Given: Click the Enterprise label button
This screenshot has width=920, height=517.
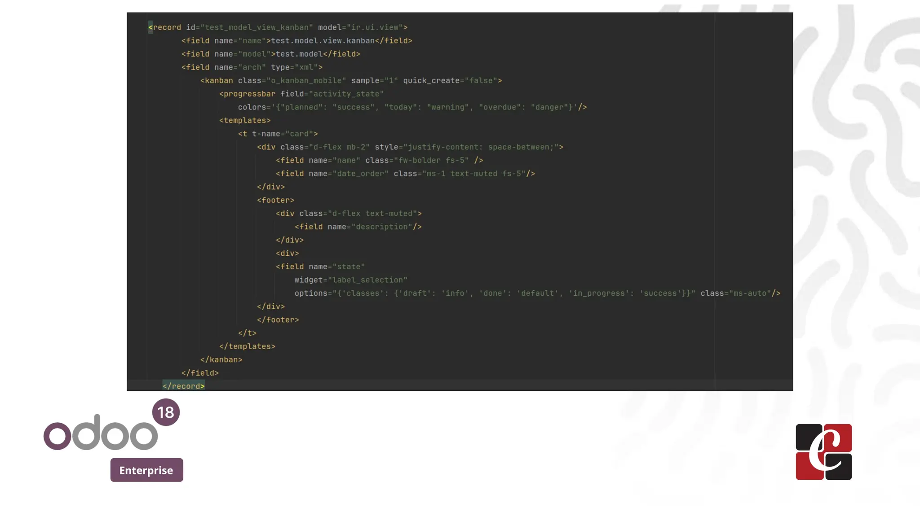Looking at the screenshot, I should tap(146, 470).
